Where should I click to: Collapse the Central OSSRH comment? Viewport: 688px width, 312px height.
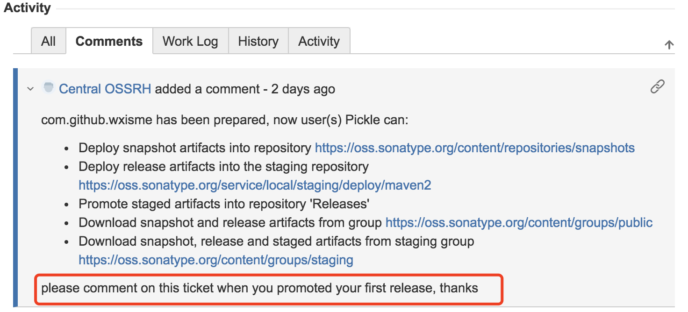[x=30, y=89]
